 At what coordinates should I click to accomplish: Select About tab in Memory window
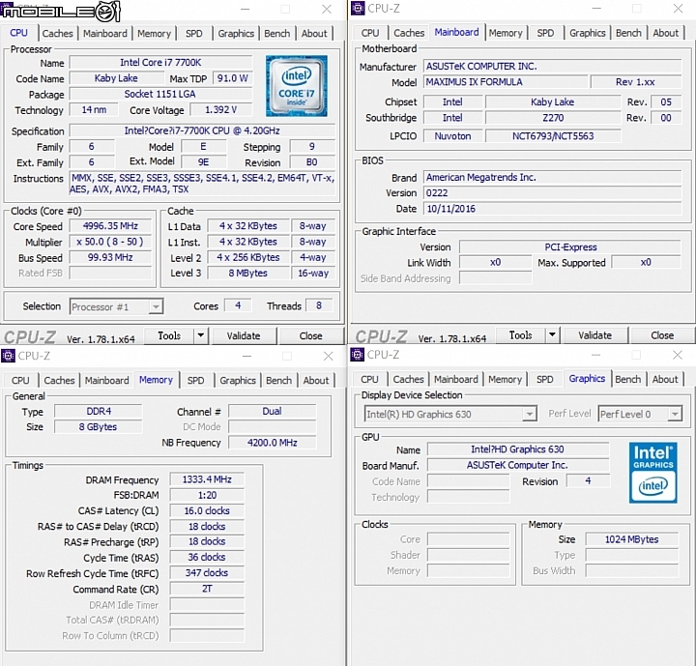tap(316, 381)
